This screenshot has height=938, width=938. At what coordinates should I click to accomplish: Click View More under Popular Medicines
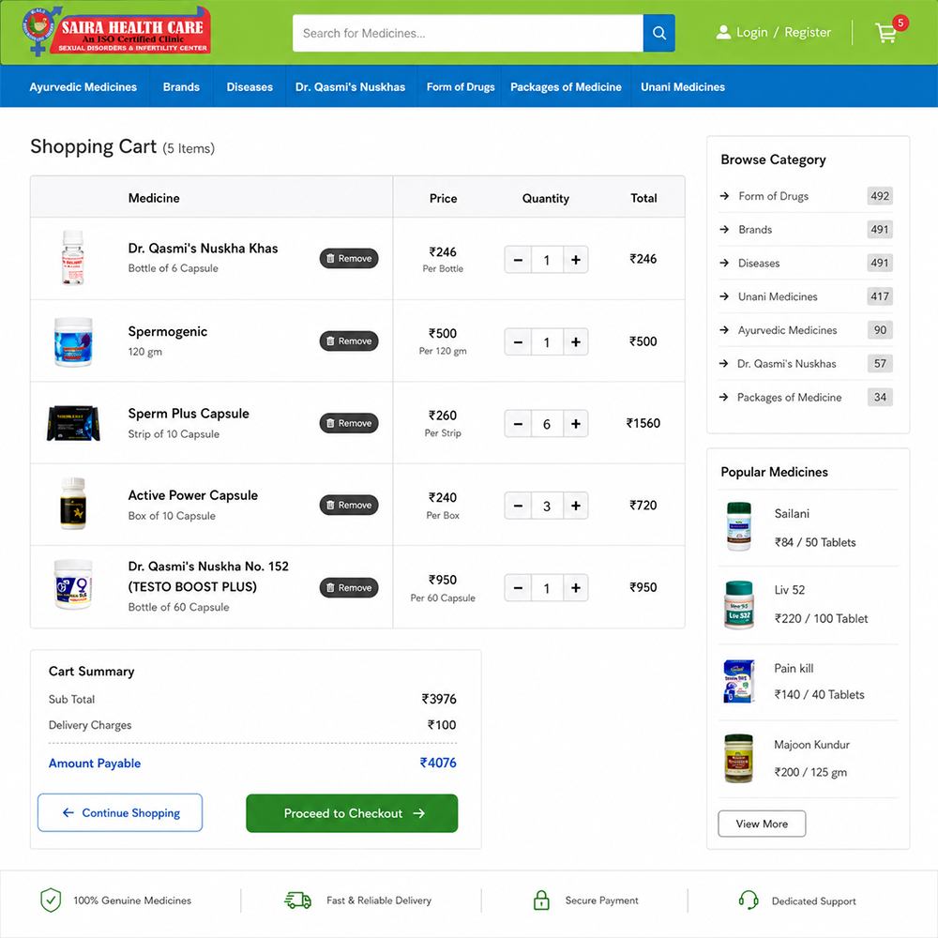point(762,824)
